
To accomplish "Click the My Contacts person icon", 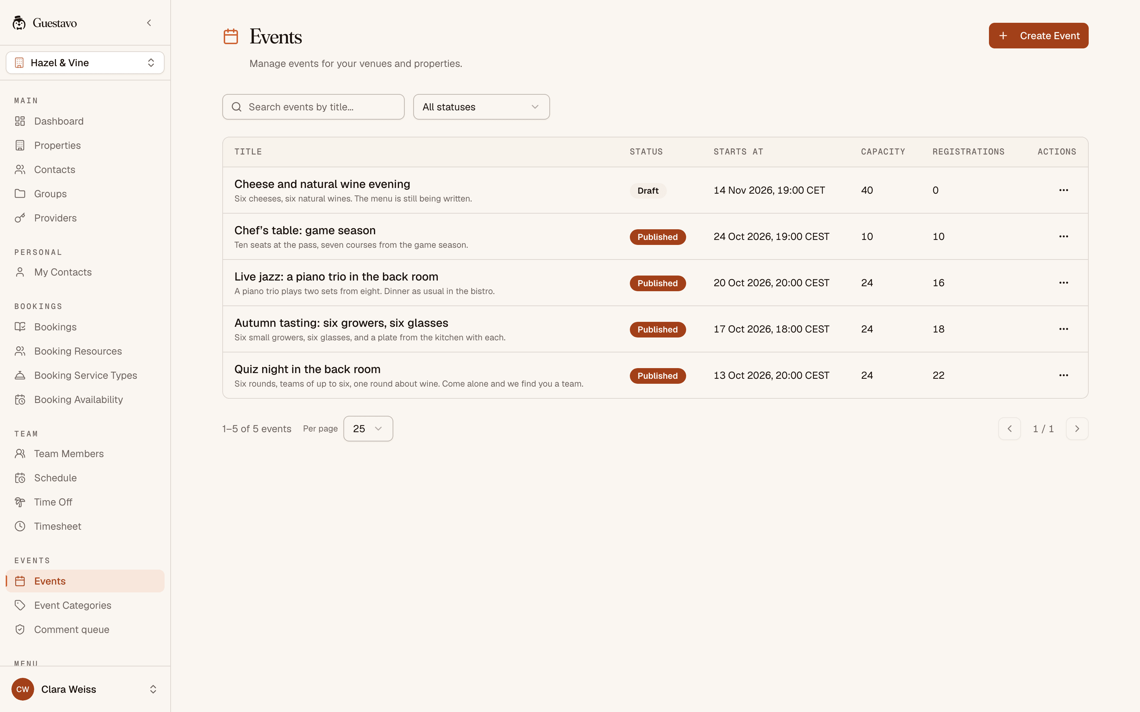I will point(20,272).
